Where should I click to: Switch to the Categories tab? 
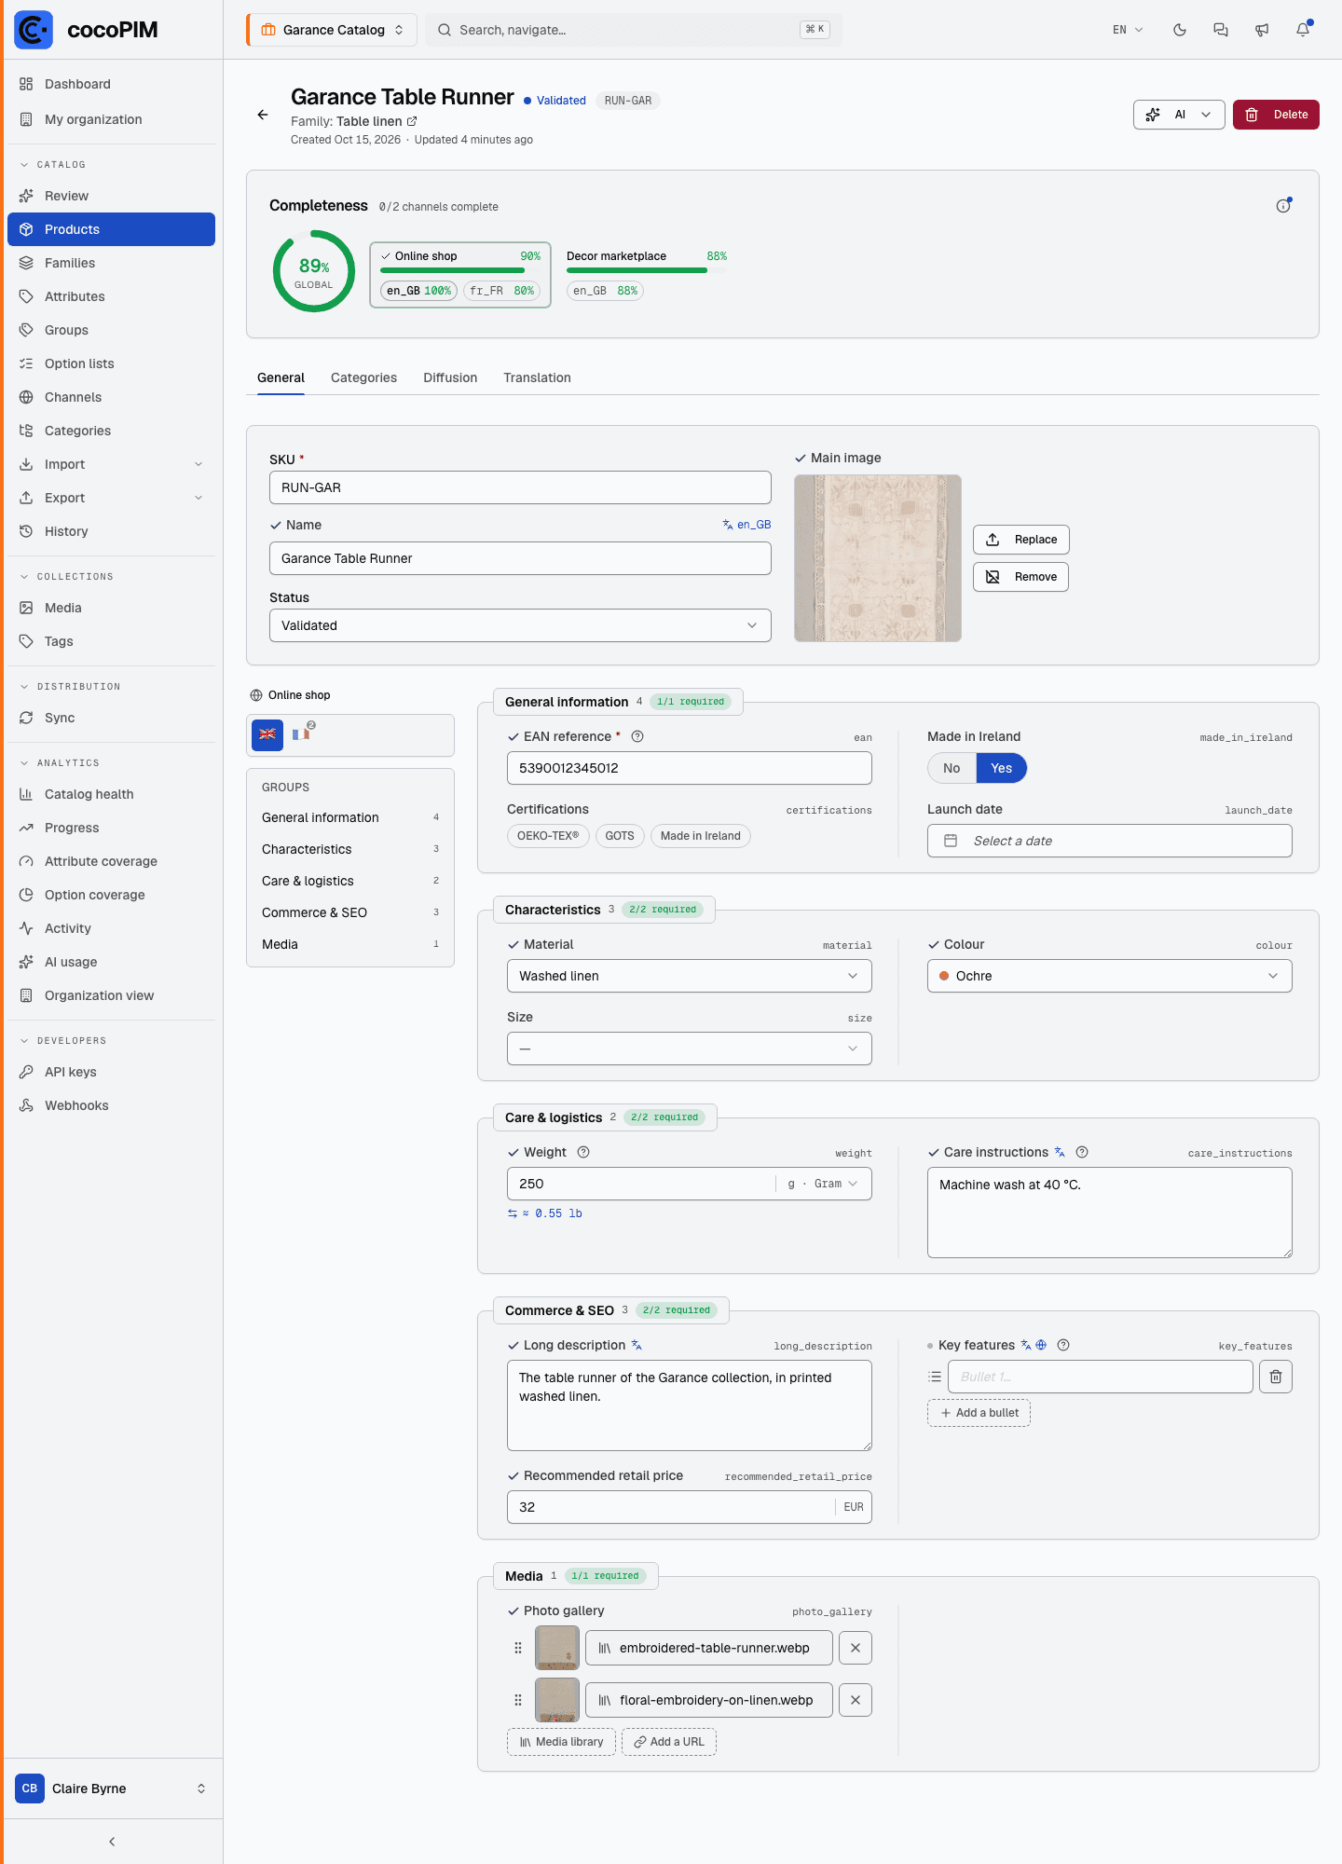point(363,377)
